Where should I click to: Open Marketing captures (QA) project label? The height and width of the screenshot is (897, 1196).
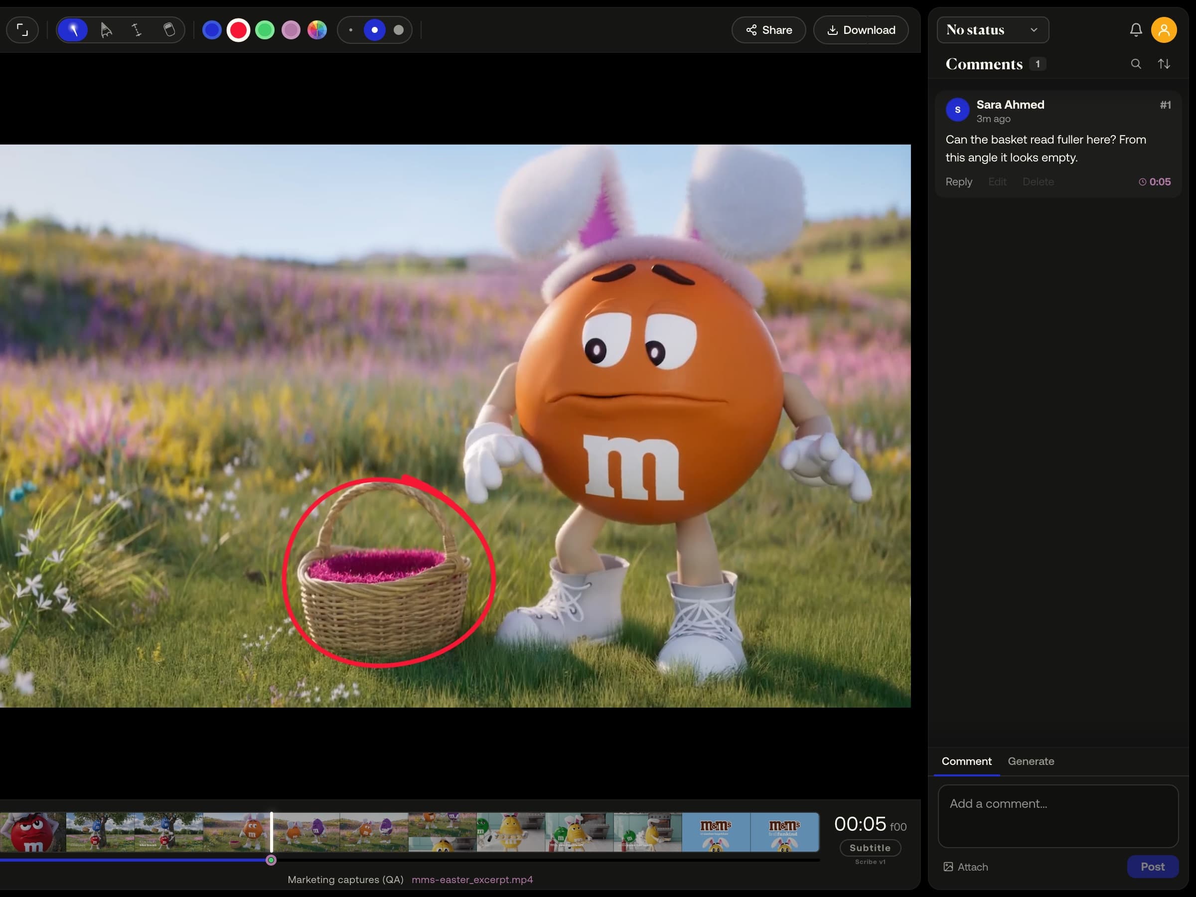tap(345, 880)
